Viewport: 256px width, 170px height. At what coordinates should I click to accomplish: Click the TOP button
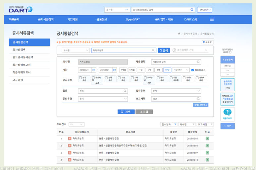(x=228, y=126)
